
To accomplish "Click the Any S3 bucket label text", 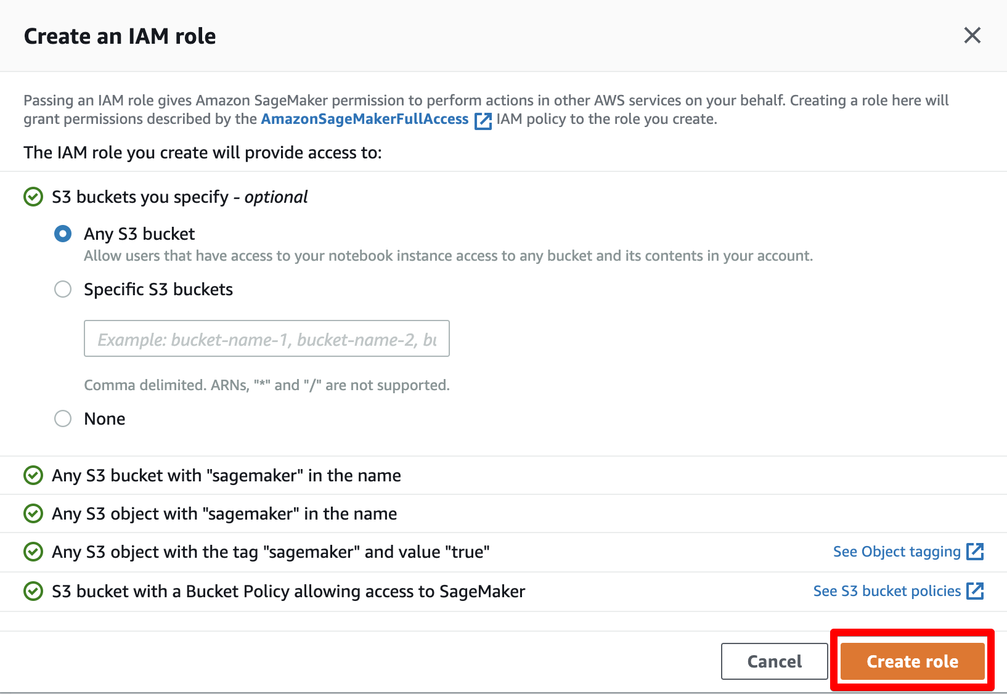I will point(139,234).
